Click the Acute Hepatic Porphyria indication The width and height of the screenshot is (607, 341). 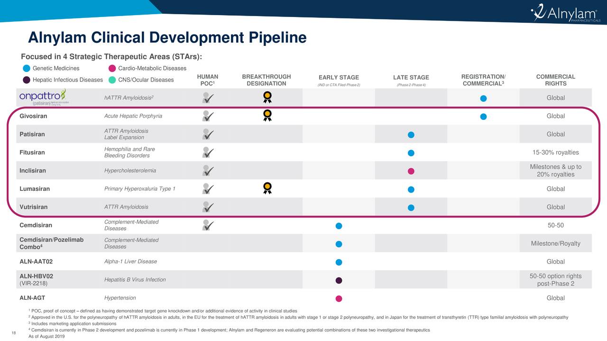point(133,116)
